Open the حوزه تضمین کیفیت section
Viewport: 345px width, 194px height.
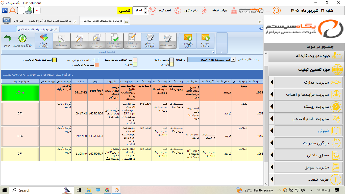(x=306, y=69)
